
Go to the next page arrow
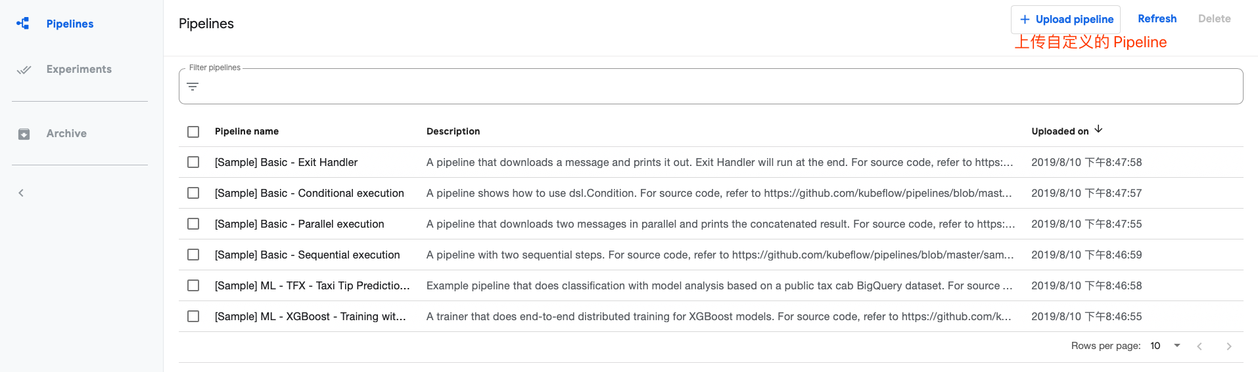[1228, 346]
